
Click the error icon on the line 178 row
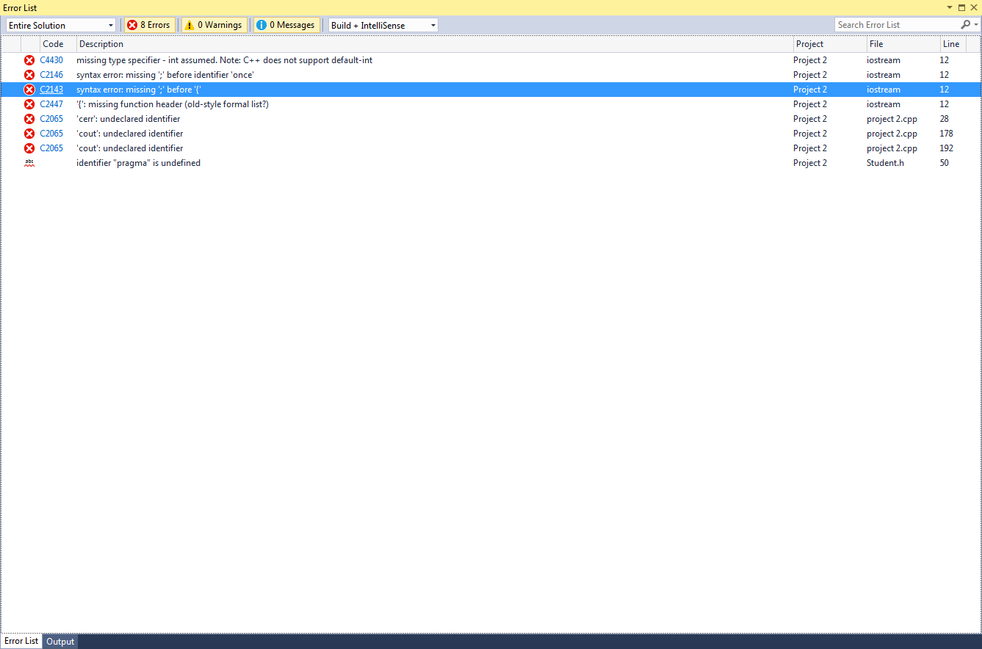[x=29, y=134]
